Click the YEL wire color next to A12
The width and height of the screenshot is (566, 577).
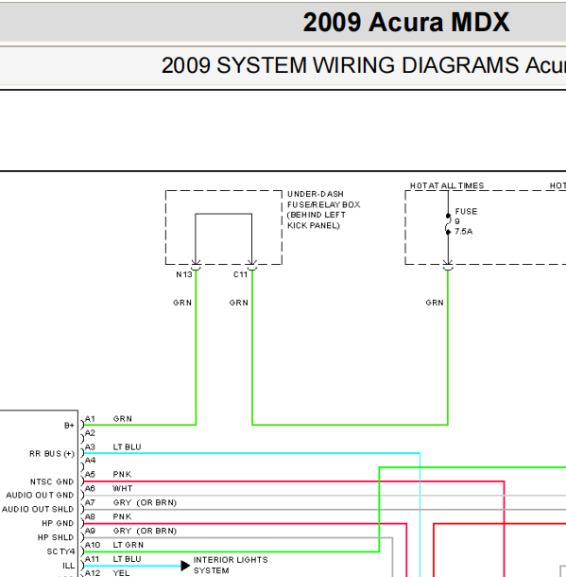121,573
